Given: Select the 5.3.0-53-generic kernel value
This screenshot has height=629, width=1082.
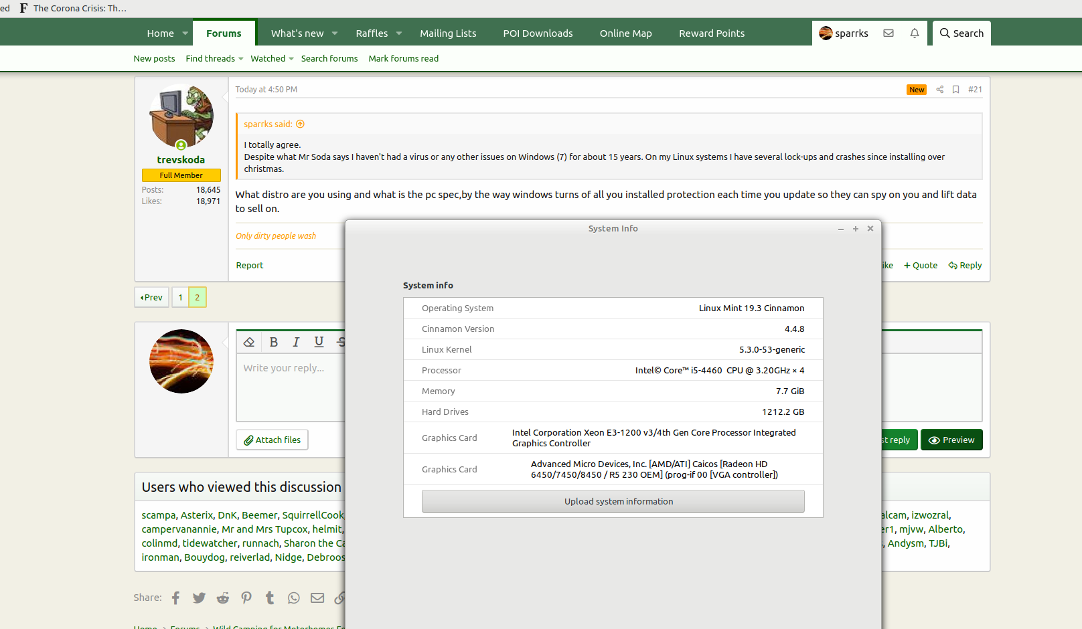Looking at the screenshot, I should click(x=772, y=350).
